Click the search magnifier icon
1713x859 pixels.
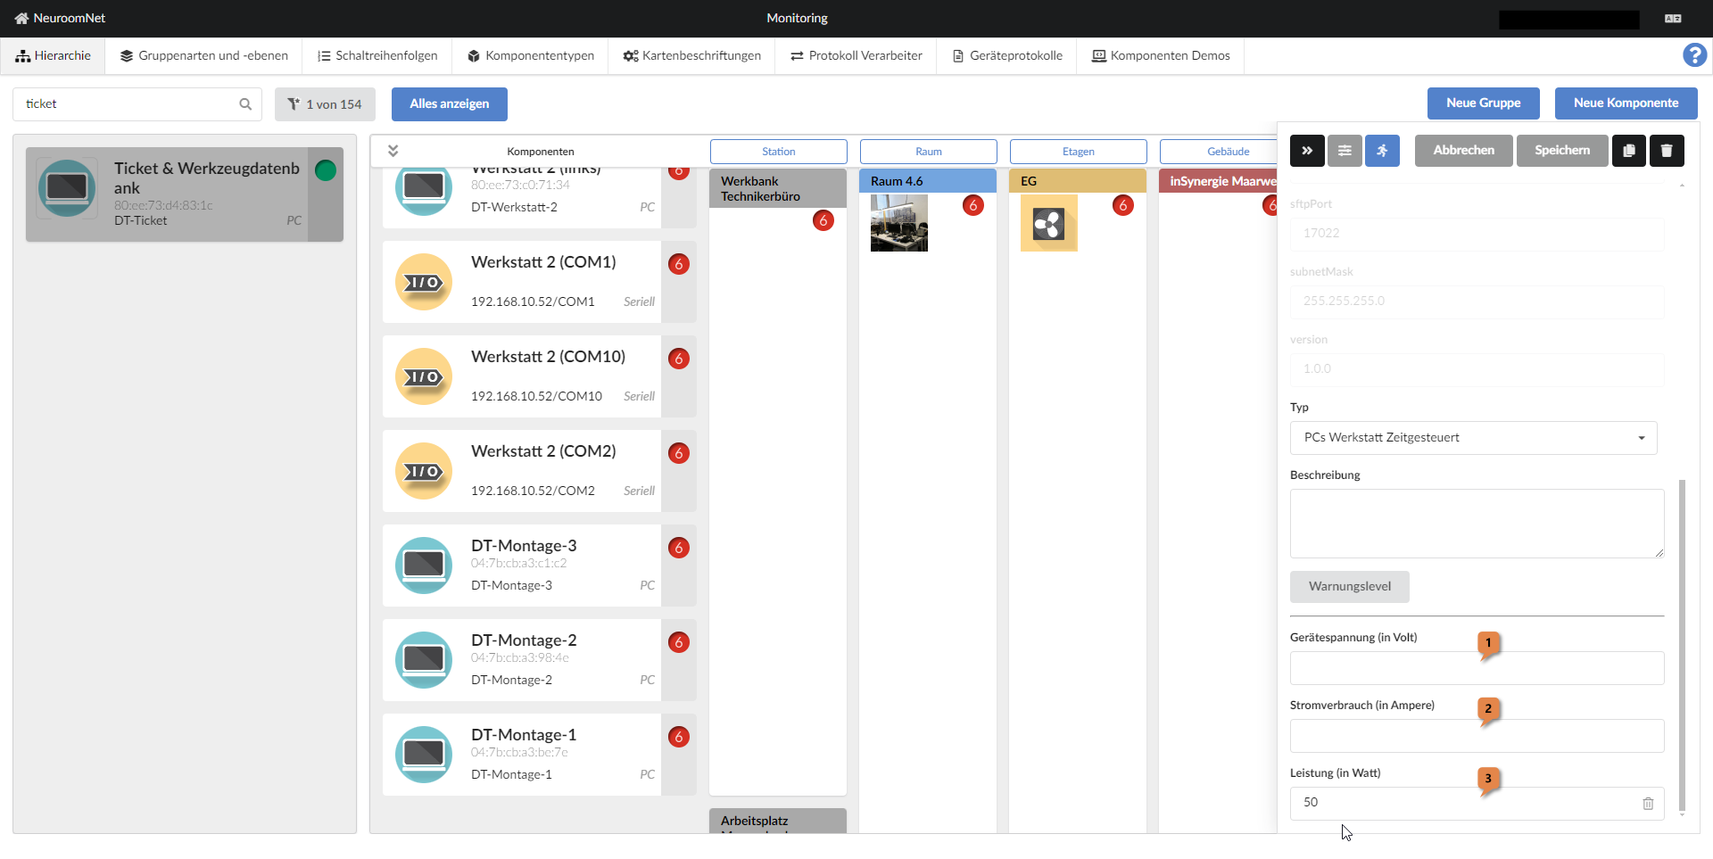(245, 104)
